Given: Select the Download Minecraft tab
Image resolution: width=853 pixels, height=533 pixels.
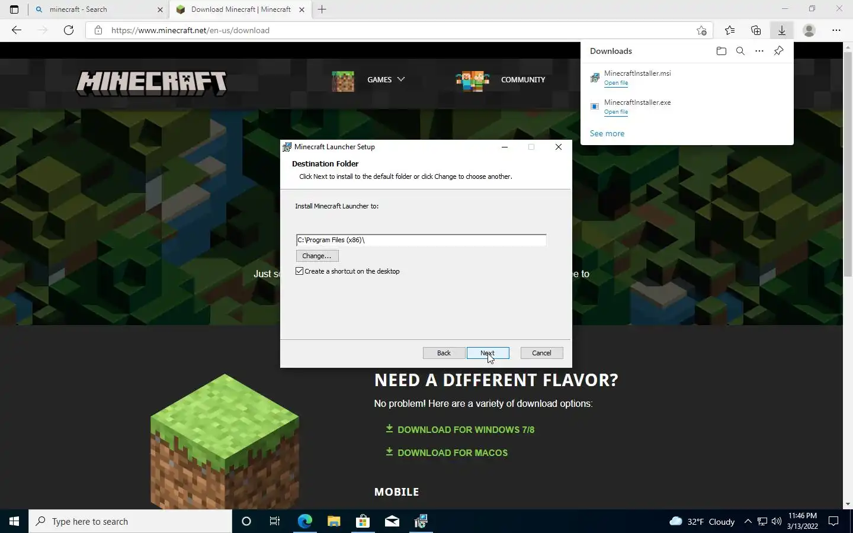Looking at the screenshot, I should [x=240, y=9].
